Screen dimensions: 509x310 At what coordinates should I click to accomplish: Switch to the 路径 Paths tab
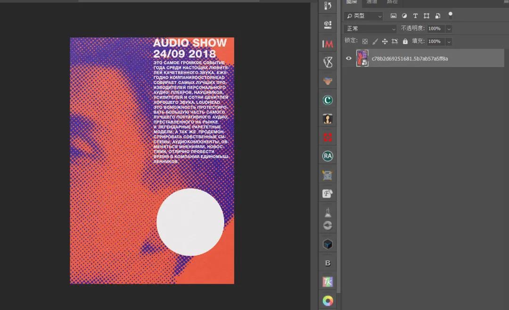coord(392,2)
